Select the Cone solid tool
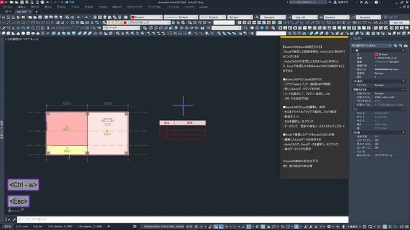The width and height of the screenshot is (410, 230). tap(18, 33)
